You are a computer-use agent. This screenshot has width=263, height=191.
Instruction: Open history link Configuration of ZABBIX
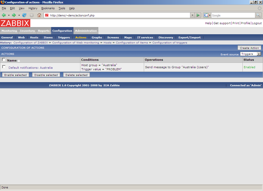[x=31, y=42]
